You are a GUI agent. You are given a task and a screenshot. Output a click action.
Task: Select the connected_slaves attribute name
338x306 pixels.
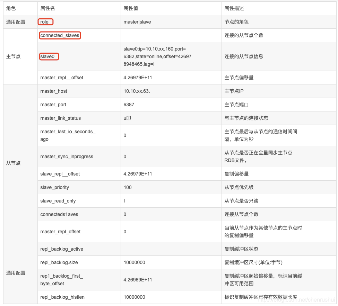click(x=60, y=35)
